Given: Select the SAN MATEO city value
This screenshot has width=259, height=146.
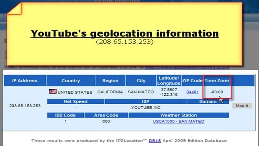Looking at the screenshot, I should click(x=141, y=92).
